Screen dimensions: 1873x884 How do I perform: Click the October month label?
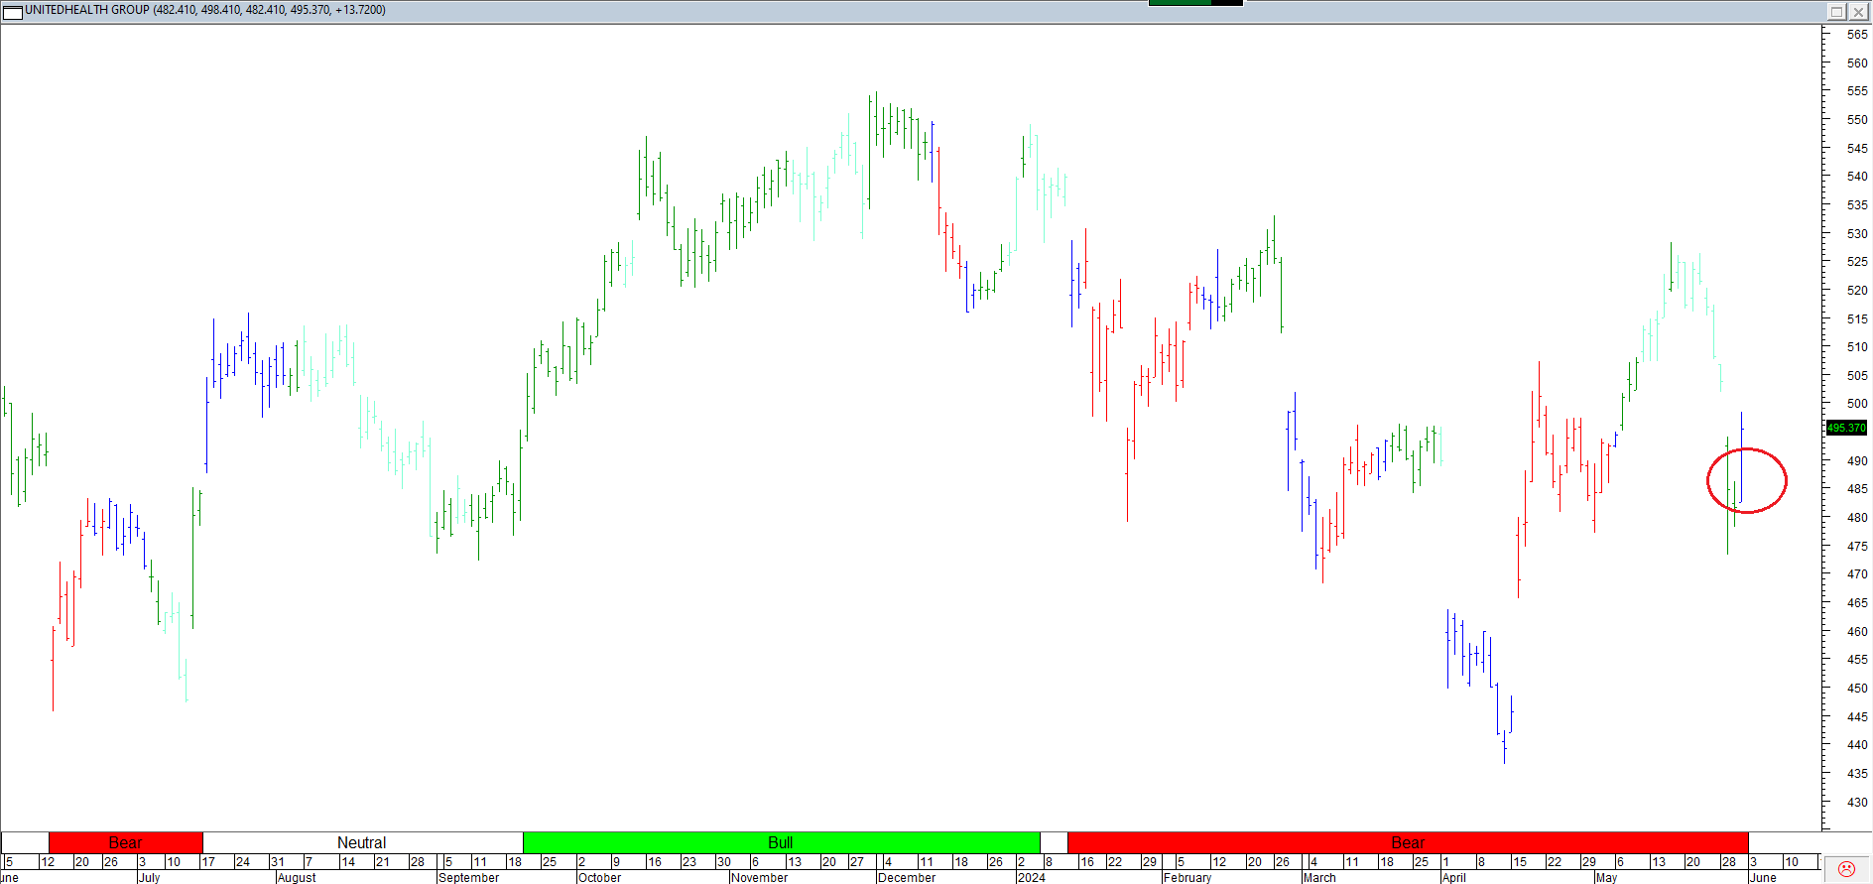[599, 877]
